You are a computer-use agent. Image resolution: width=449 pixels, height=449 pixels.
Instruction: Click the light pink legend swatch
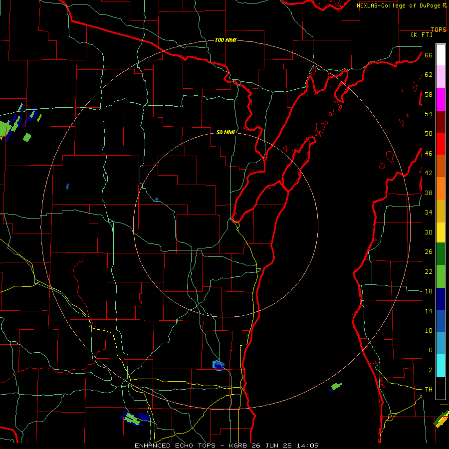(x=441, y=77)
